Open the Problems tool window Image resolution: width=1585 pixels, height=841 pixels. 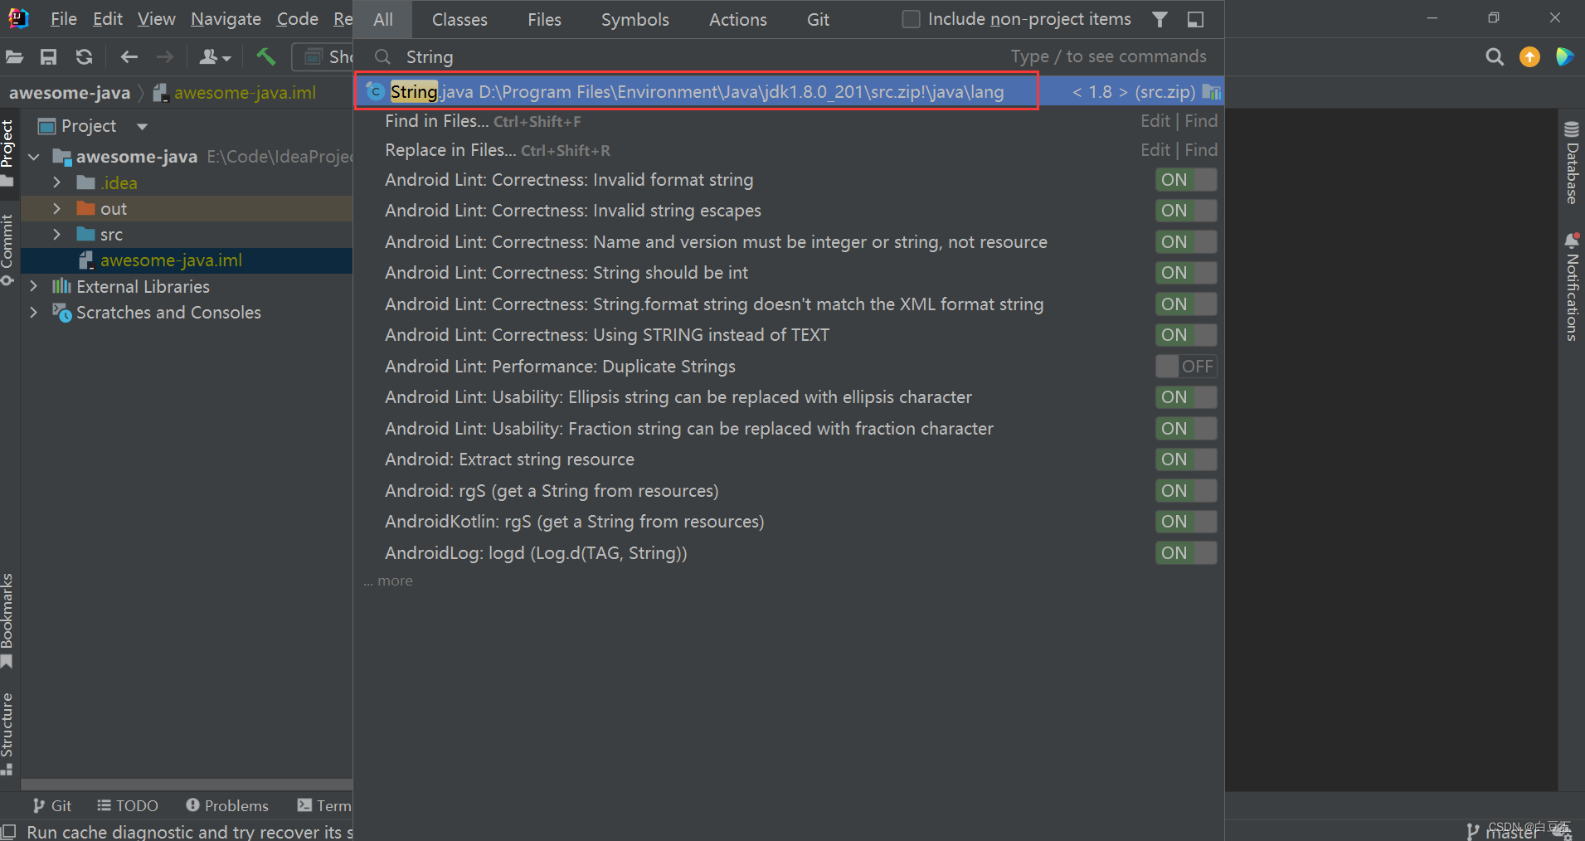(x=226, y=805)
